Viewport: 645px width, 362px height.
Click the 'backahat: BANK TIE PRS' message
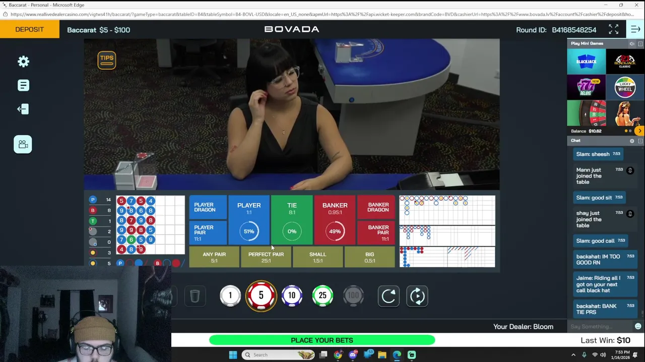[604, 309]
